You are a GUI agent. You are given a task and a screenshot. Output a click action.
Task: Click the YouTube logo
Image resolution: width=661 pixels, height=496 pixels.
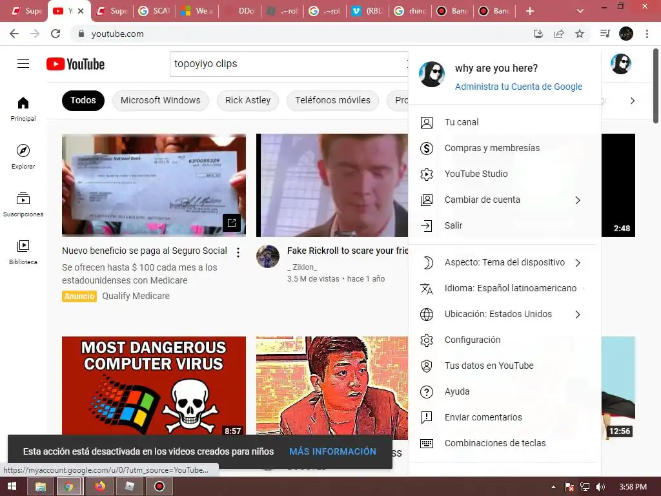click(x=76, y=64)
